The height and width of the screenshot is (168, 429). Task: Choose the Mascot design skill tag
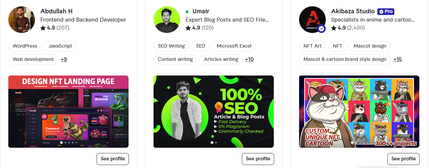(x=370, y=46)
